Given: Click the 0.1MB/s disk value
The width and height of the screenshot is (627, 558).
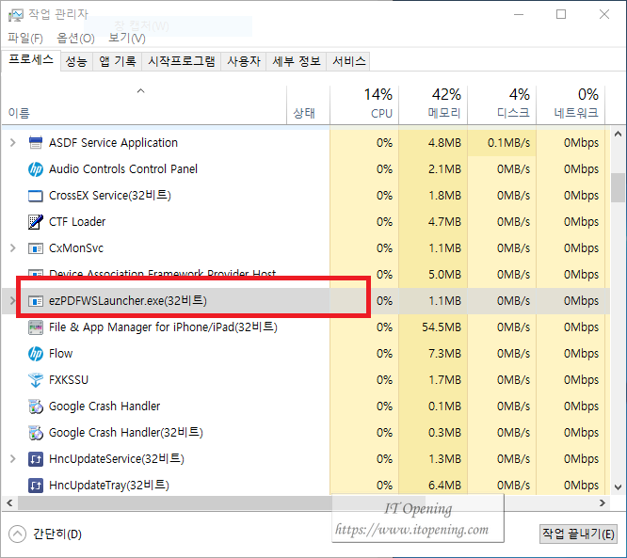Looking at the screenshot, I should [x=508, y=143].
